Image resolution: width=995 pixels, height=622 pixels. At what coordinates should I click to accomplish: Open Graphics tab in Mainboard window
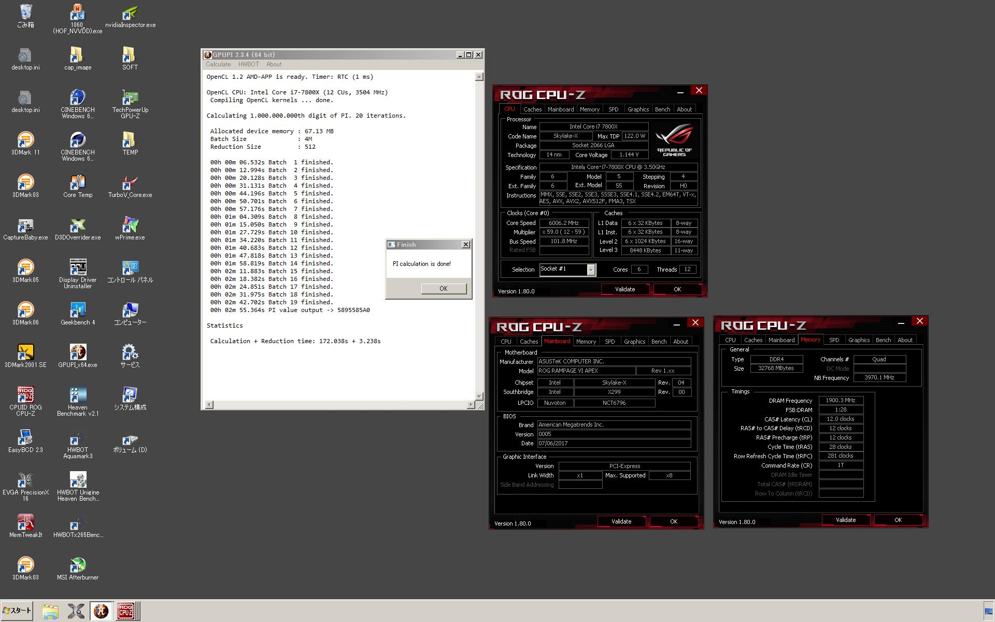pyautogui.click(x=634, y=342)
